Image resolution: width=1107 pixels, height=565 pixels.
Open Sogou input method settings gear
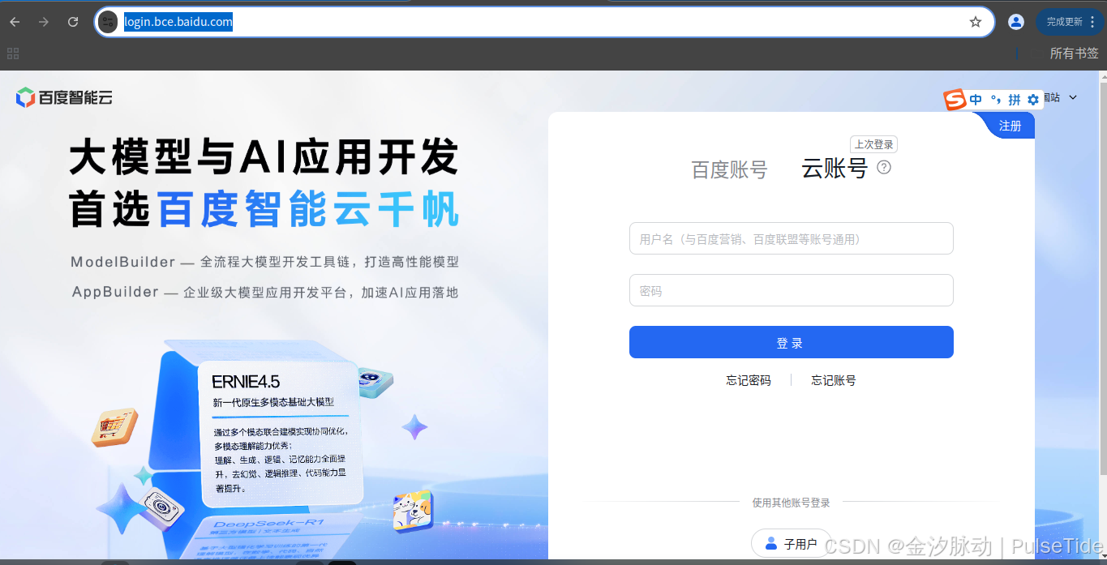point(1032,100)
